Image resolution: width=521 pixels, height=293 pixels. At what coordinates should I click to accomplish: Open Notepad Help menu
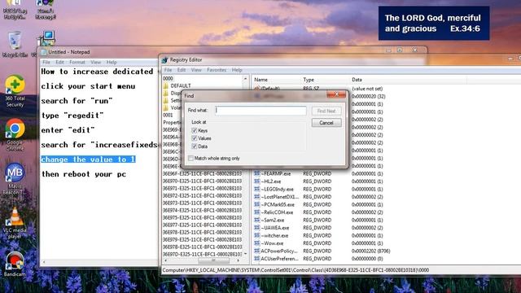[112, 62]
